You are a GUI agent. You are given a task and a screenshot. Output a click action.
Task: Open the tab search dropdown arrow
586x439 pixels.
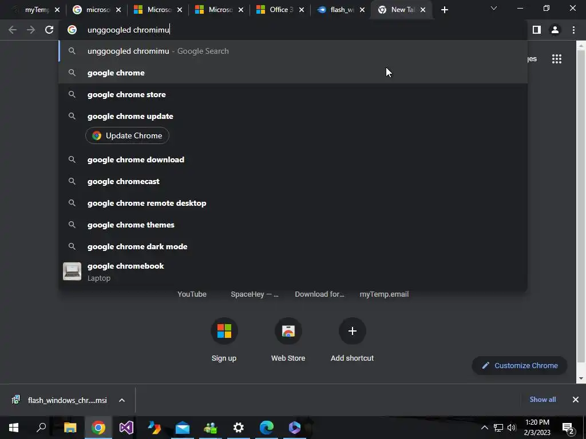[494, 8]
